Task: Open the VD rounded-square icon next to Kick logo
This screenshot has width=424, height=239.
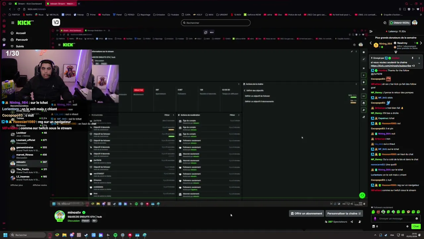Action: click(x=56, y=23)
